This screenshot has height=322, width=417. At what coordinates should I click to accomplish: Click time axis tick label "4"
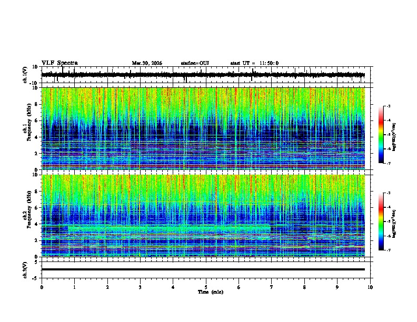(173, 287)
